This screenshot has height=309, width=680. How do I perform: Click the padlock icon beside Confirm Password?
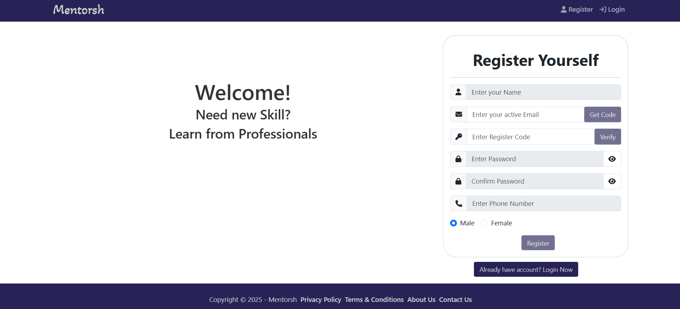click(458, 181)
